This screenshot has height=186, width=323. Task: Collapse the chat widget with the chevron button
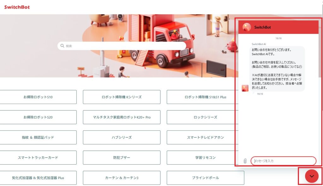[312, 176]
